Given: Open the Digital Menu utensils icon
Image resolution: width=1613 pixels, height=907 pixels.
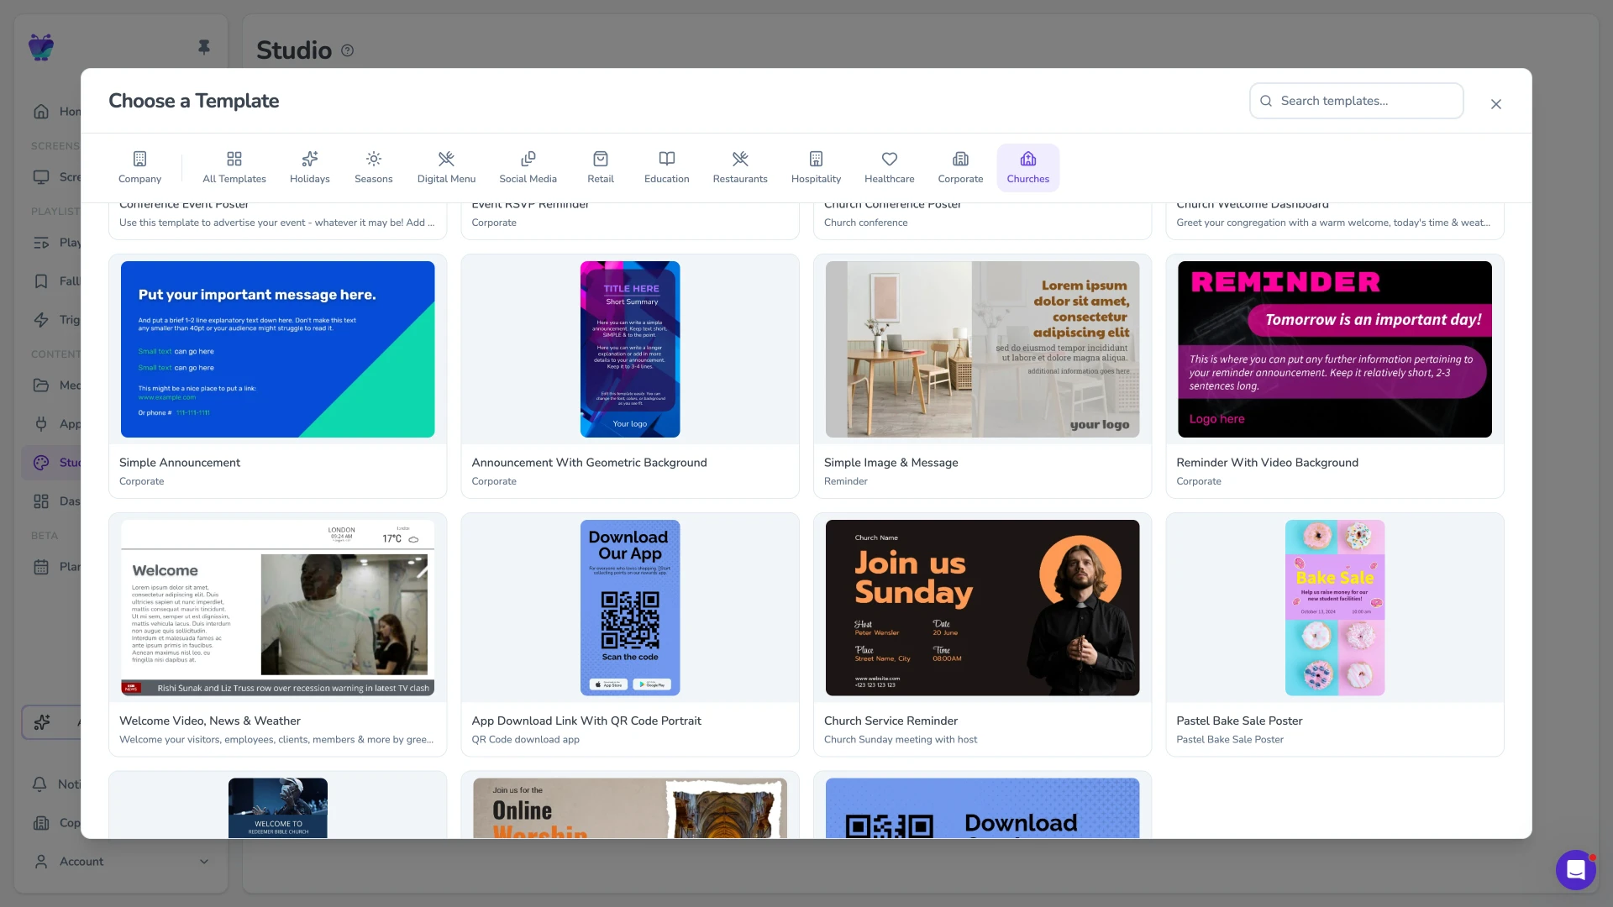Looking at the screenshot, I should [x=446, y=159].
